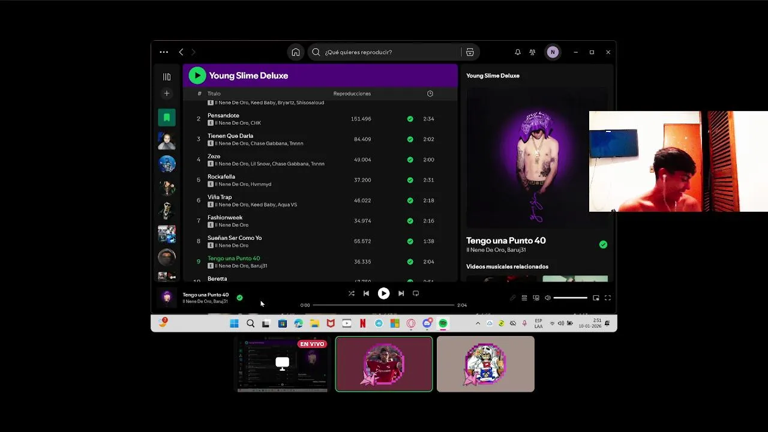Select the track Fashionweek
768x432 pixels.
(x=225, y=217)
